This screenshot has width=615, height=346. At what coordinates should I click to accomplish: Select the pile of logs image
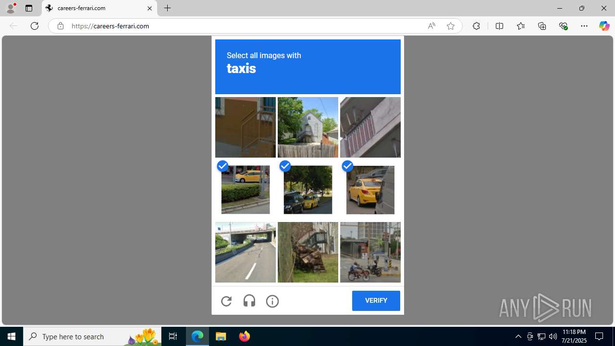tap(308, 252)
